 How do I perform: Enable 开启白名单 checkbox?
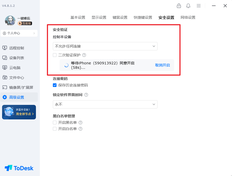pyautogui.click(x=55, y=129)
